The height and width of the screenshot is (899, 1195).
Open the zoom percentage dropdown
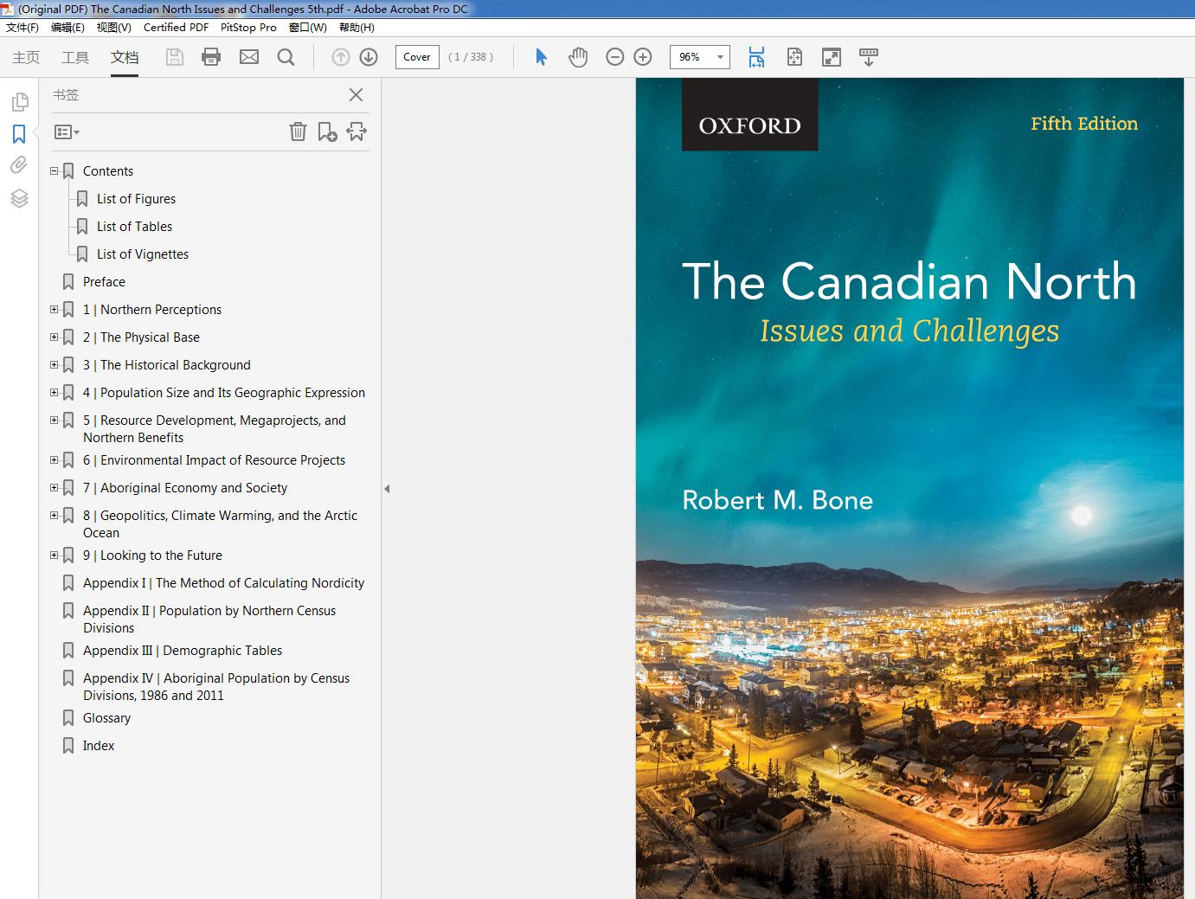click(720, 57)
